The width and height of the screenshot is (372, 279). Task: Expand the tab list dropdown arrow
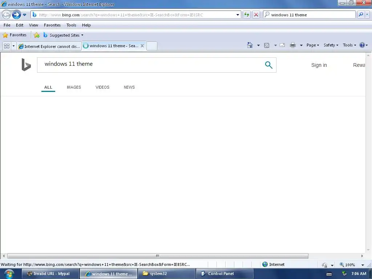pyautogui.click(x=13, y=46)
